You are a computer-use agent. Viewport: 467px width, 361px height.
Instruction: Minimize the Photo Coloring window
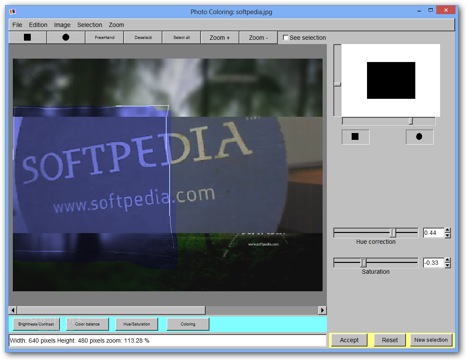pyautogui.click(x=419, y=10)
